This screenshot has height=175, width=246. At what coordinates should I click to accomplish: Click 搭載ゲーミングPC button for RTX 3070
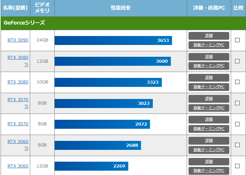tap(209, 129)
